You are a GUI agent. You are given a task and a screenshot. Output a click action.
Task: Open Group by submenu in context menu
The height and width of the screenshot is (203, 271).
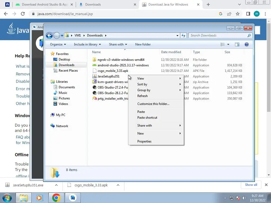coord(156,90)
